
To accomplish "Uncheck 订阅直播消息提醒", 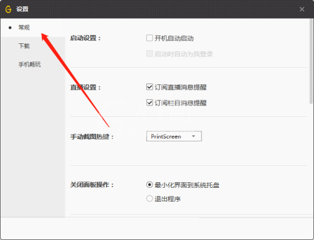I will (x=149, y=87).
